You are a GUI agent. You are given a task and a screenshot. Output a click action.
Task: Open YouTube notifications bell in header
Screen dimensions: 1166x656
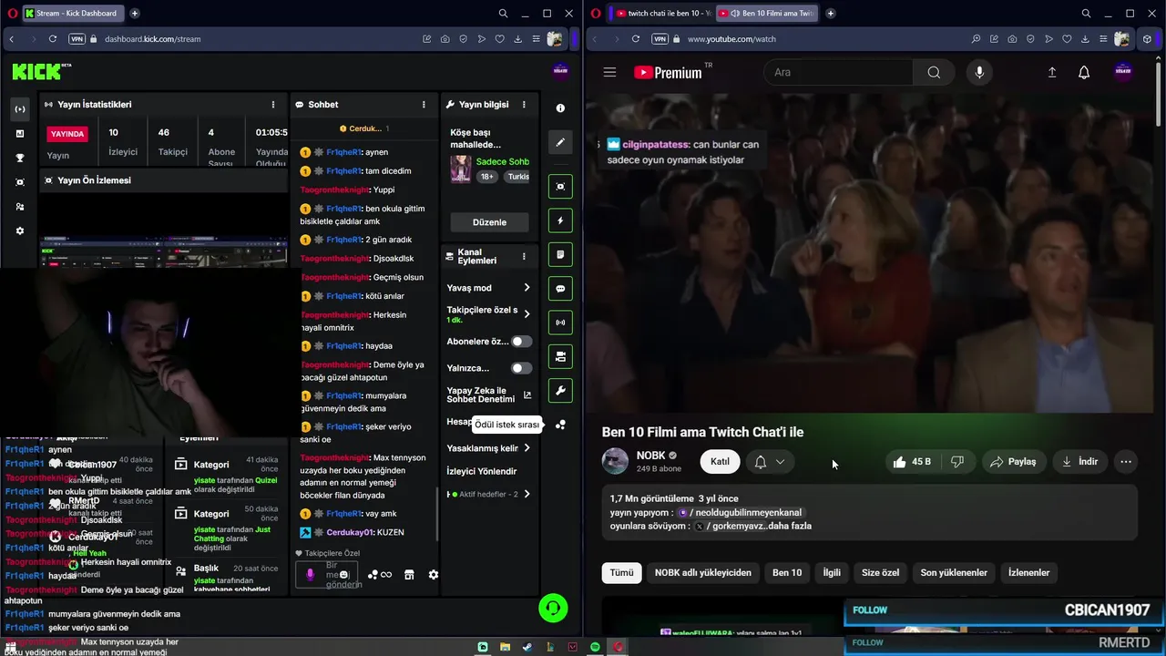1084,72
